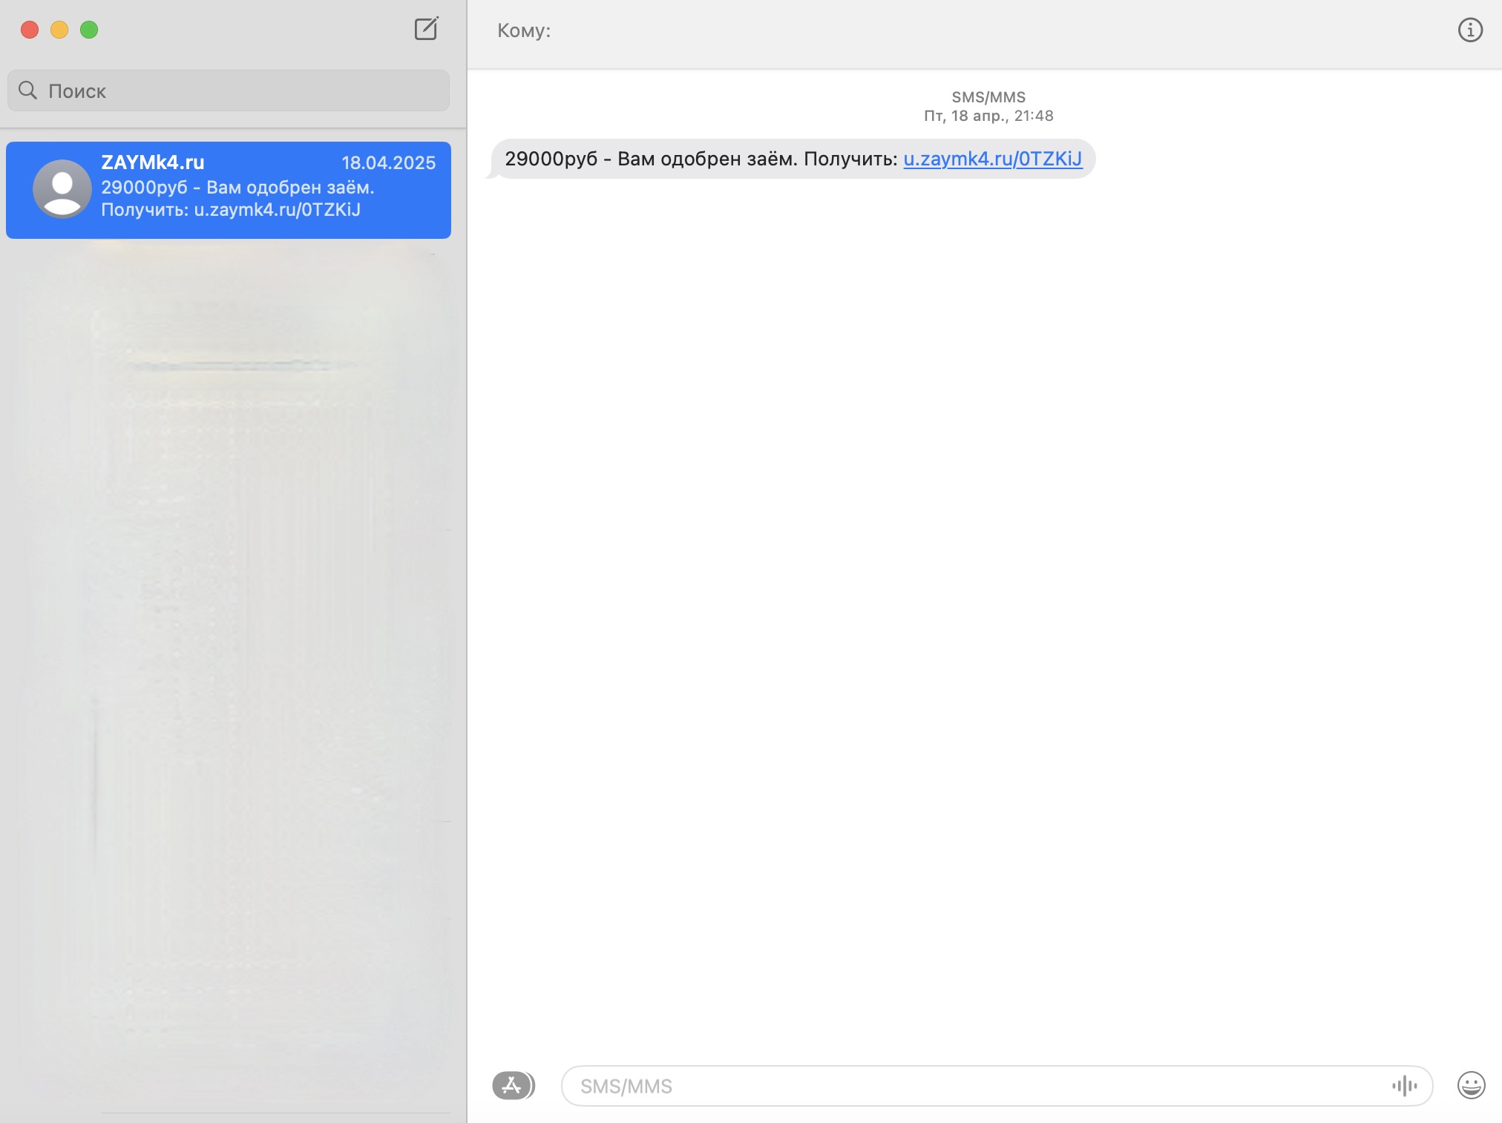Click the ZAYMk4.ru contact avatar
This screenshot has height=1123, width=1502.
pos(62,189)
